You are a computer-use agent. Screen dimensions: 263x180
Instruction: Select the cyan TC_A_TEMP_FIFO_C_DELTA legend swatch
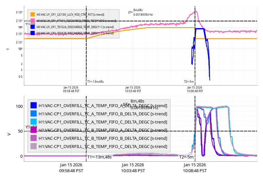[x=33, y=122]
